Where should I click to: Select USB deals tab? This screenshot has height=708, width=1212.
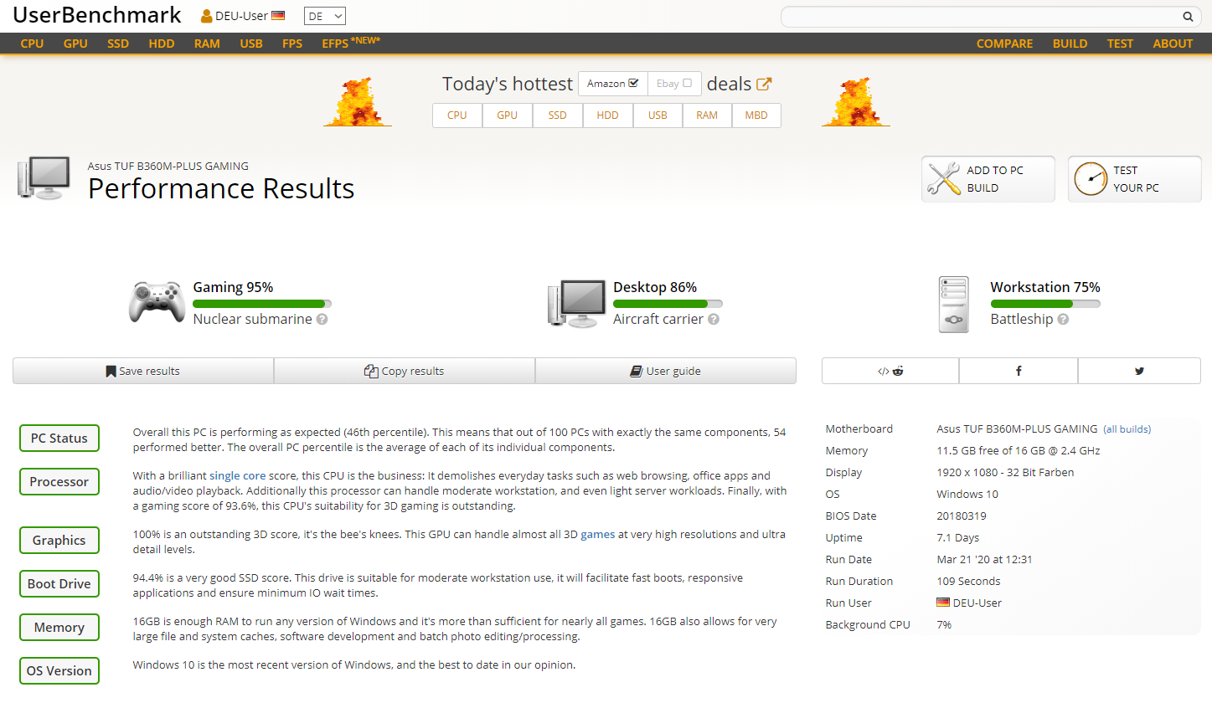tap(658, 115)
